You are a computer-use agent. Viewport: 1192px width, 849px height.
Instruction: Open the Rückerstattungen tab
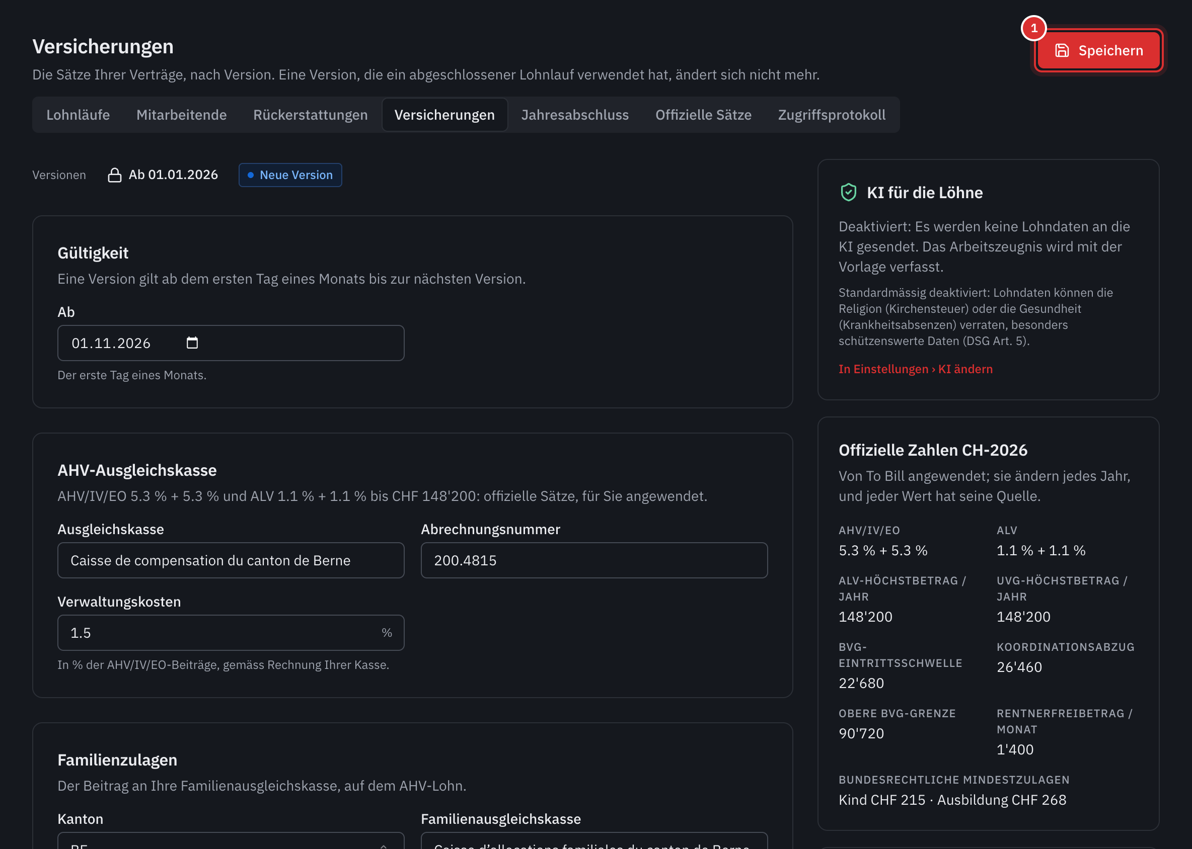point(310,115)
